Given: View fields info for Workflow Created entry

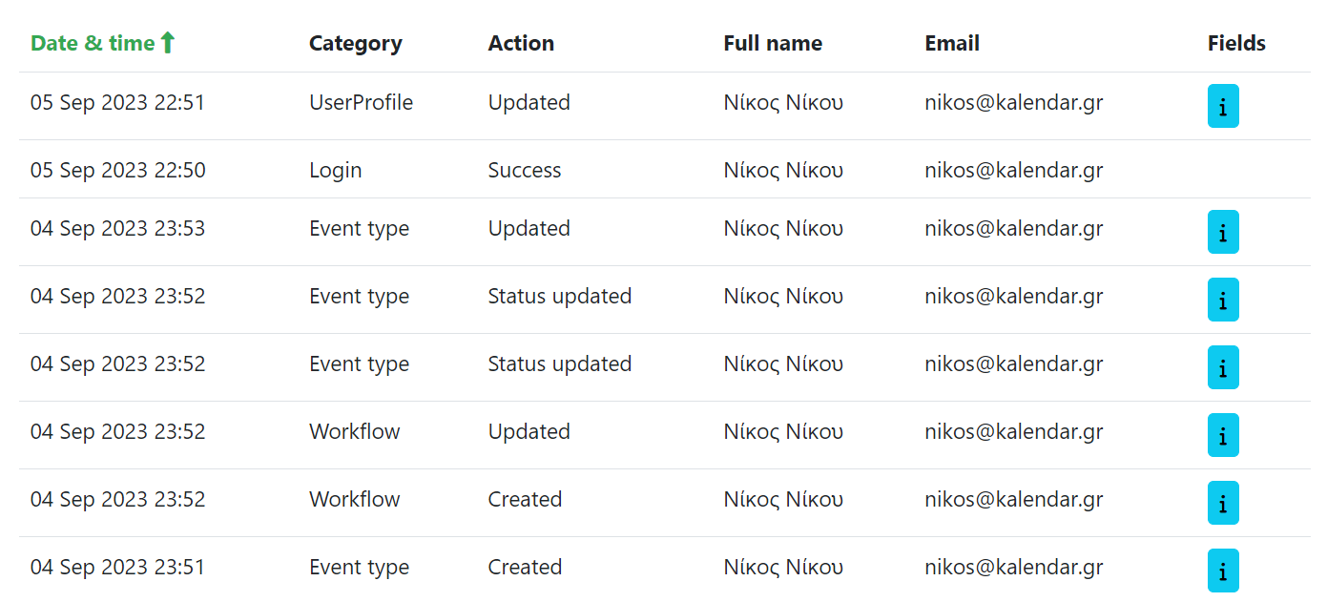Looking at the screenshot, I should click(x=1222, y=503).
